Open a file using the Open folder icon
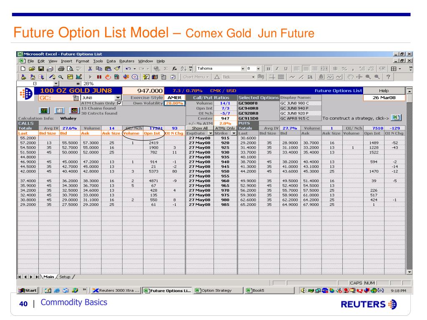 (32, 69)
